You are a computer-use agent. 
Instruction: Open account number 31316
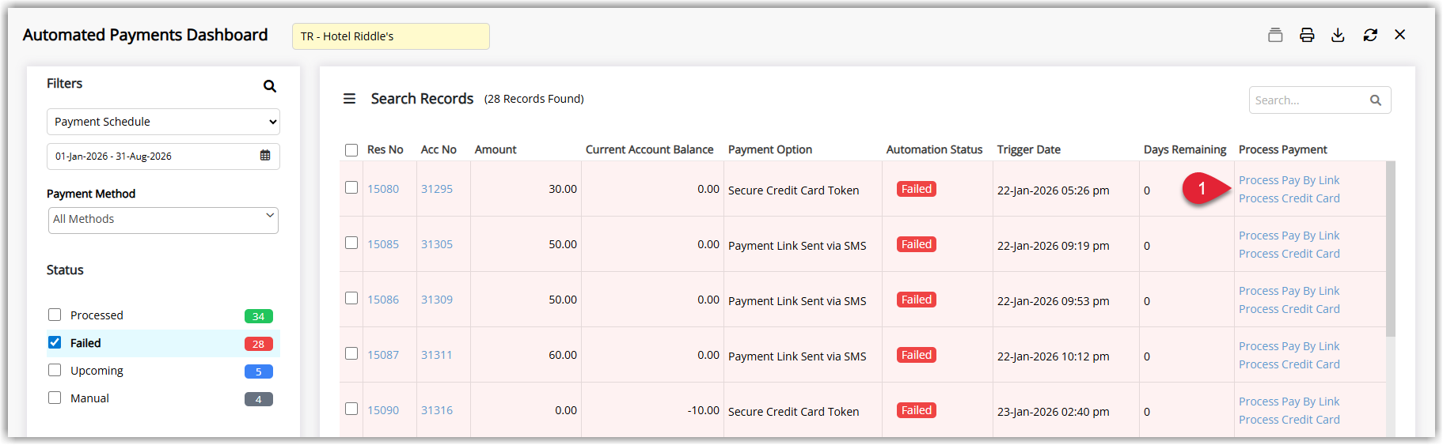pos(437,410)
